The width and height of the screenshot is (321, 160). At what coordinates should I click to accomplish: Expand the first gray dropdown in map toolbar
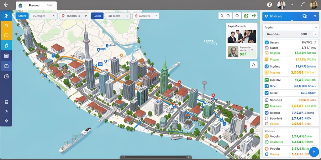[x=44, y=16]
